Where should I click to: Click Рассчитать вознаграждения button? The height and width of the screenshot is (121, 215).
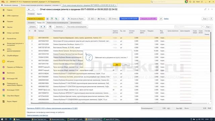coord(77,27)
